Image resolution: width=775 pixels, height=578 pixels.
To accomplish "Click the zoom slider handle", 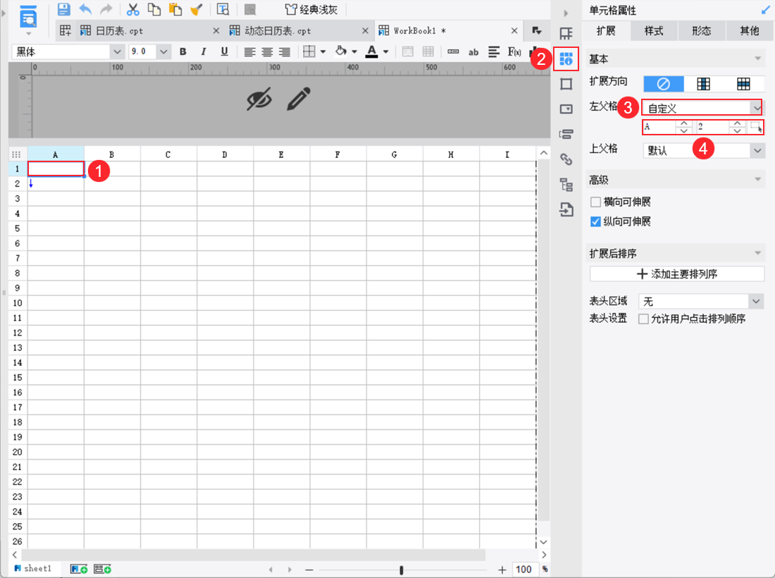I will (402, 570).
